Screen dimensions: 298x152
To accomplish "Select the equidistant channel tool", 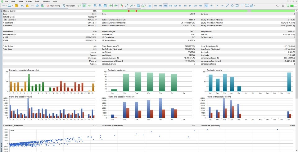I will [232, 6].
